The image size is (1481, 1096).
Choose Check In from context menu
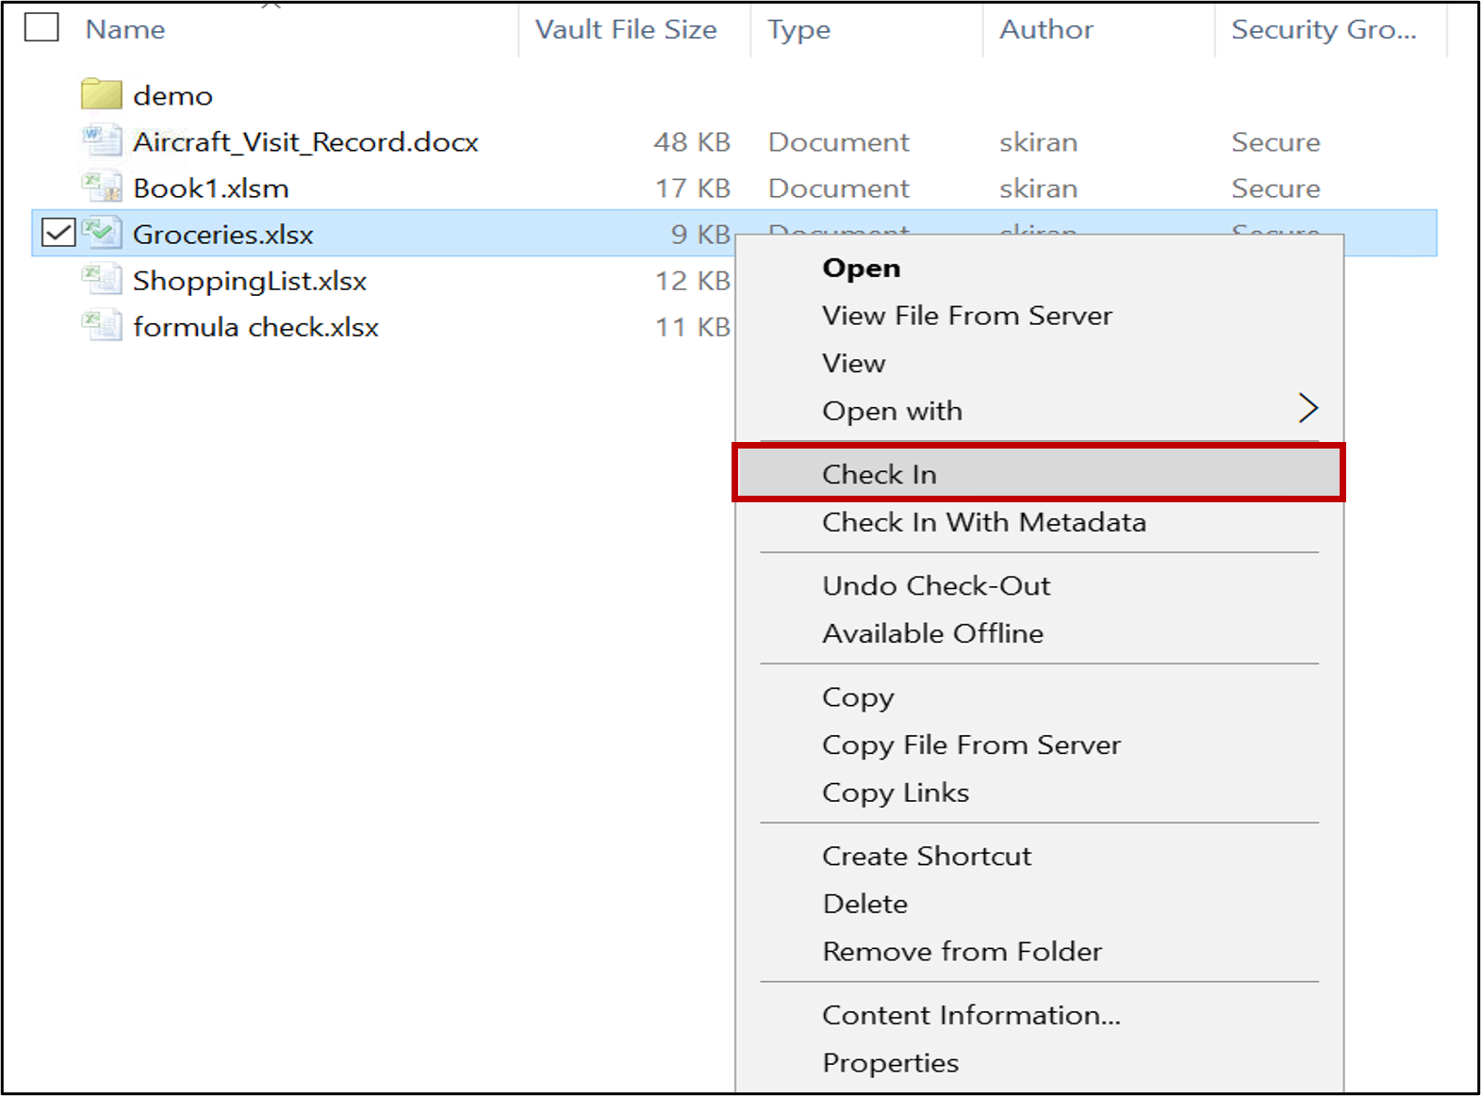coord(879,474)
